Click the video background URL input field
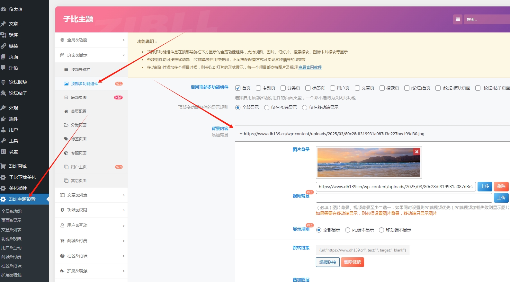This screenshot has height=282, width=510. pyautogui.click(x=404, y=198)
